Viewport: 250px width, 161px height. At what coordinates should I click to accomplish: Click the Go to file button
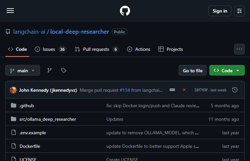click(192, 70)
